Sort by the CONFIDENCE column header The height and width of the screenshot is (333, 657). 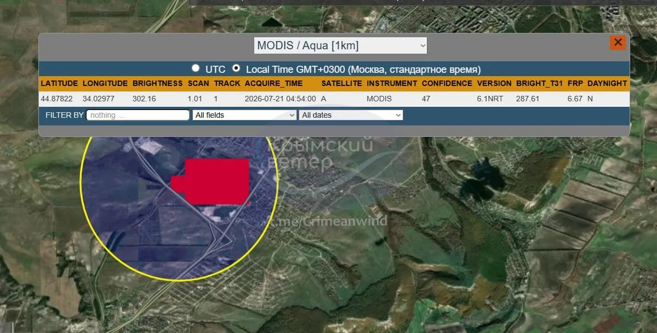click(447, 83)
